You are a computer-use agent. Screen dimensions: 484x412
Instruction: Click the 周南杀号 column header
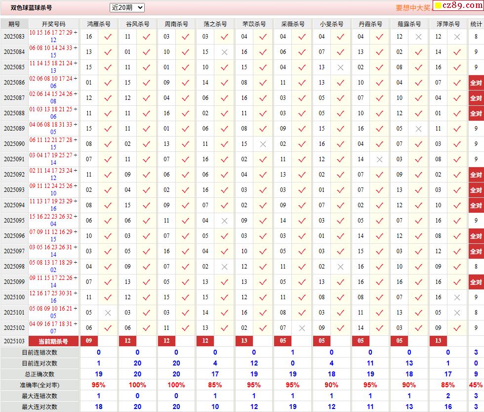176,24
